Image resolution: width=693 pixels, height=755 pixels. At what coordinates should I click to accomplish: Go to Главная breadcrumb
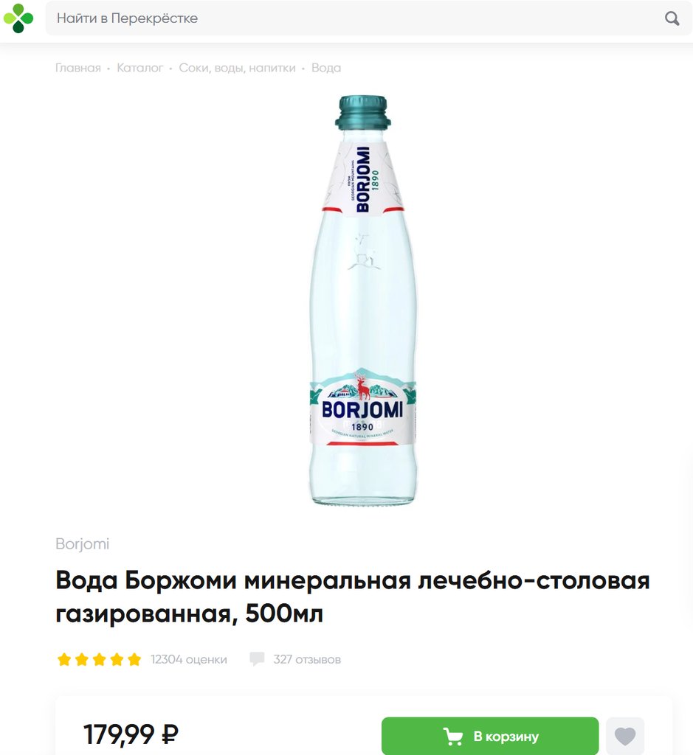pyautogui.click(x=78, y=68)
